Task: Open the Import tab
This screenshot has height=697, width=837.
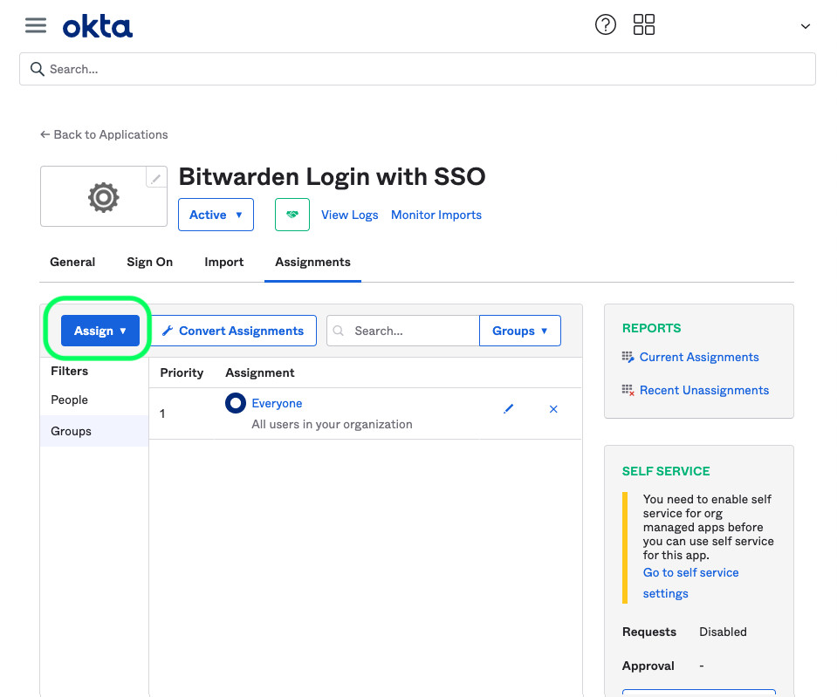Action: click(x=224, y=262)
